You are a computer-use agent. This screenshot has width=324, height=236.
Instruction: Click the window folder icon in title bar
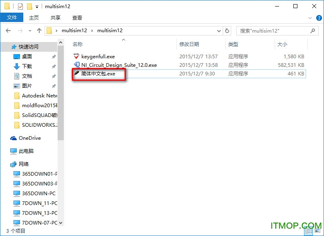pyautogui.click(x=7, y=7)
